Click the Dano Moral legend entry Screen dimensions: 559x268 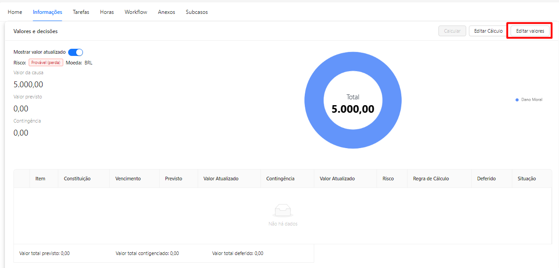pyautogui.click(x=529, y=100)
